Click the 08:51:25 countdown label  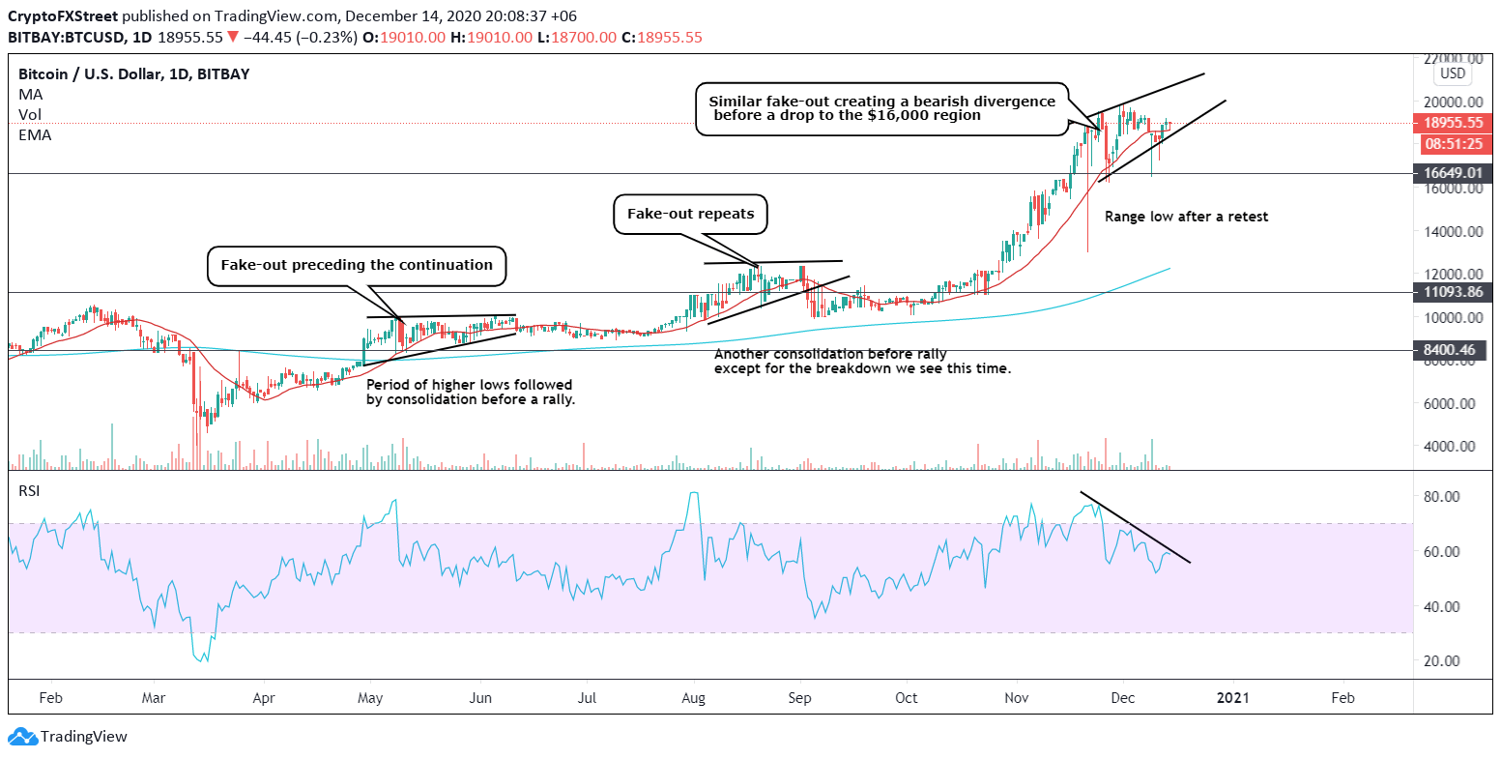[1454, 143]
